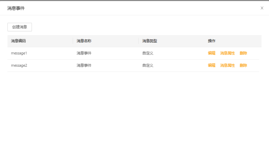Click the 消息编码 column header
Viewport: 269px width, 146px height.
pyautogui.click(x=18, y=41)
